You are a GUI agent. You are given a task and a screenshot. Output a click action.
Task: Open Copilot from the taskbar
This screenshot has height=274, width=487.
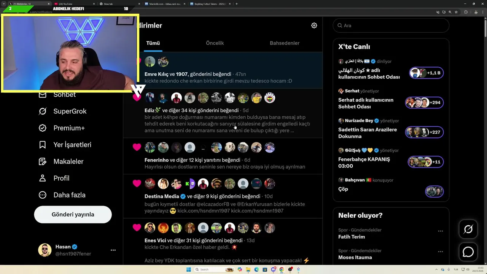point(240,269)
